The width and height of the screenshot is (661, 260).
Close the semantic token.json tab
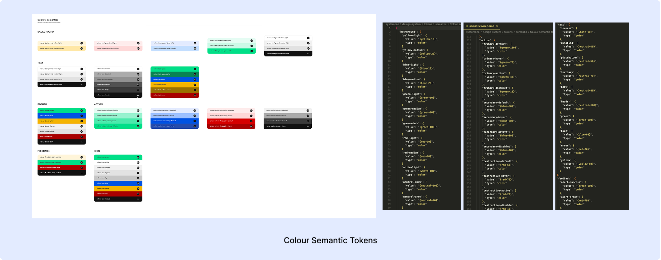[497, 26]
